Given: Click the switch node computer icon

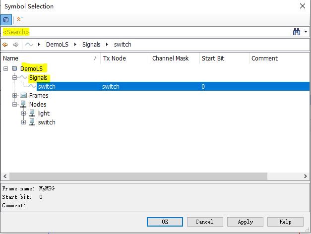Looking at the screenshot, I should (x=32, y=122).
